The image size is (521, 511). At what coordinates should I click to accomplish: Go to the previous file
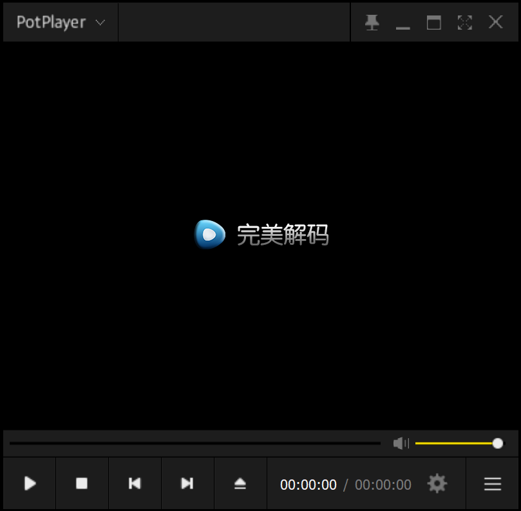click(135, 483)
